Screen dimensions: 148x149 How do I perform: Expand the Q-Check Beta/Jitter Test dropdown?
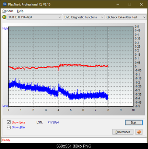tap(126, 17)
